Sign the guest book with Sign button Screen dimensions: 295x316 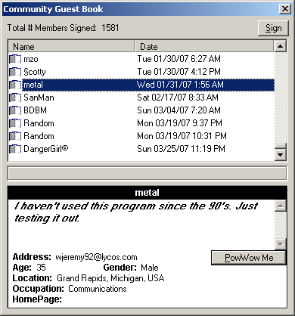[x=273, y=28]
